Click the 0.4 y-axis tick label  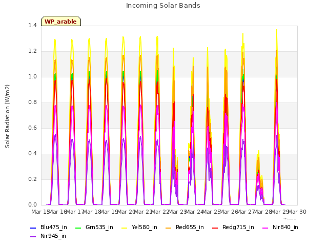32,154
